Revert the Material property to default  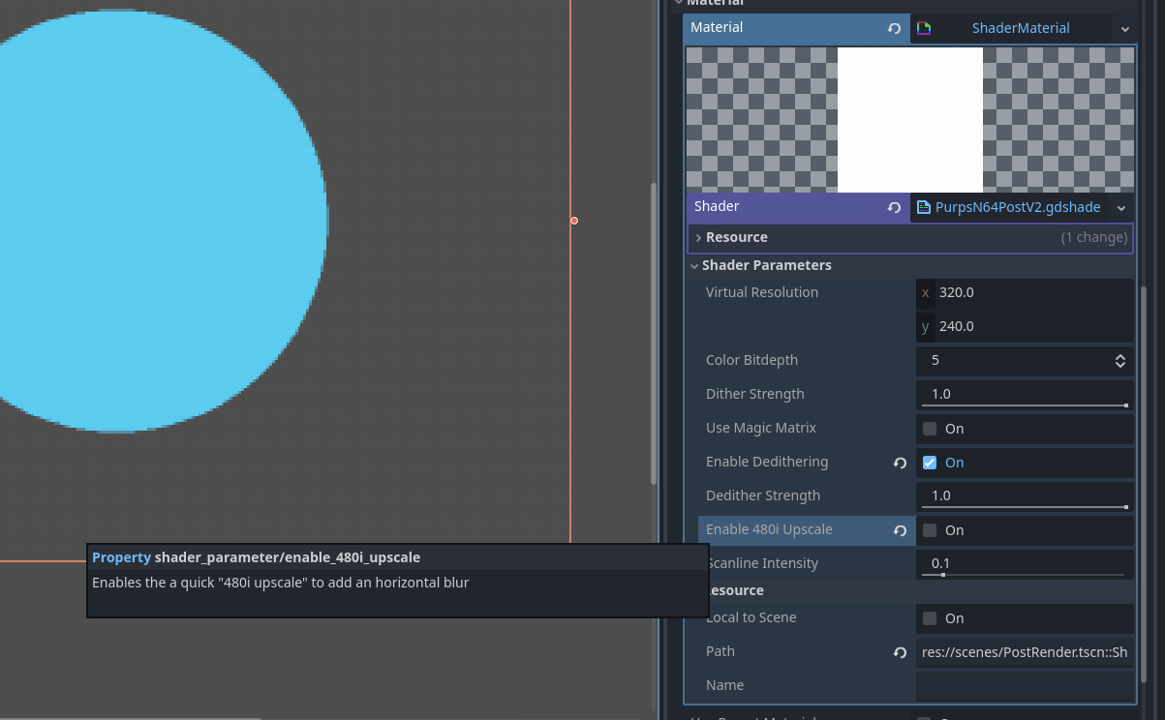coord(894,29)
